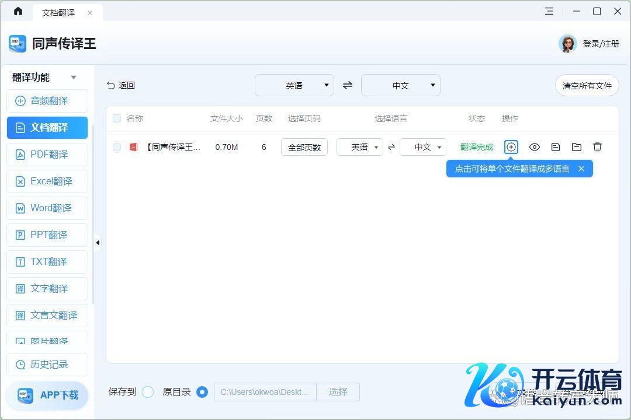Click the 清空所有文件 button
Viewport: 631px width, 420px height.
pos(587,85)
